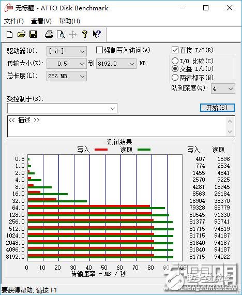Open a saved benchmark with the folder icon
The height and width of the screenshot is (295, 242).
pos(21,35)
